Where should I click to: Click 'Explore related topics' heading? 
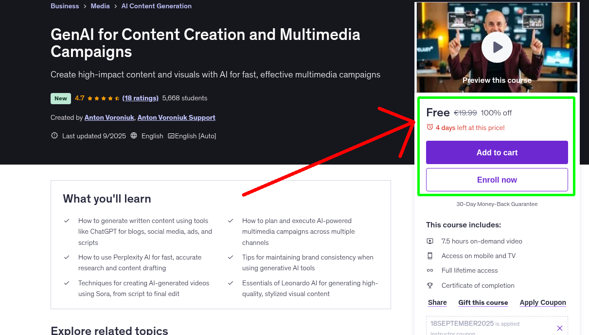click(109, 330)
